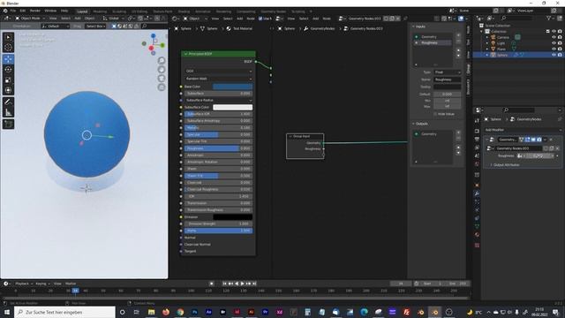Screen dimensions: 565x318
Task: Open the Firefox taskbar icon
Action: tap(166, 312)
